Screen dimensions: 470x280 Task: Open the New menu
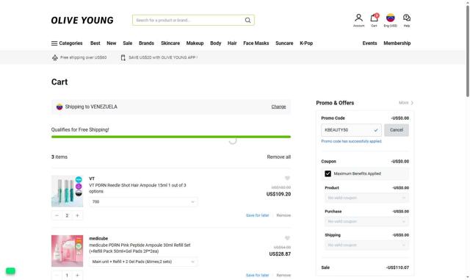tap(111, 43)
